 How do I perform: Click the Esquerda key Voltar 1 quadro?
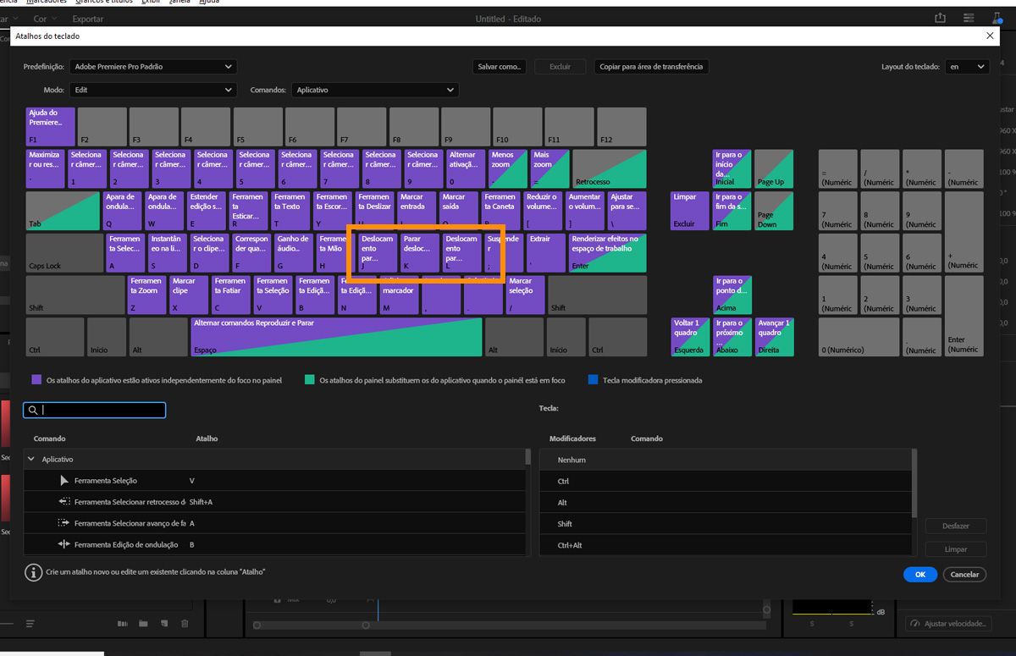click(691, 337)
